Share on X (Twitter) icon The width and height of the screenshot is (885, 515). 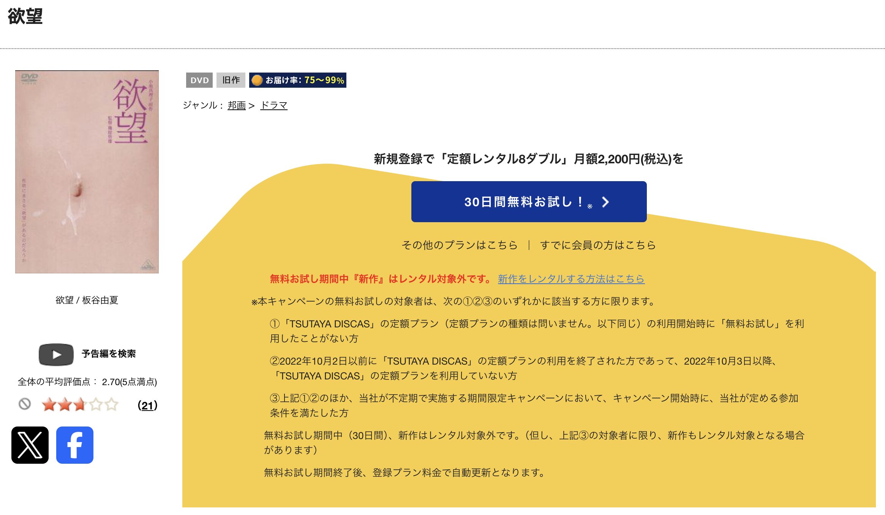tap(30, 445)
